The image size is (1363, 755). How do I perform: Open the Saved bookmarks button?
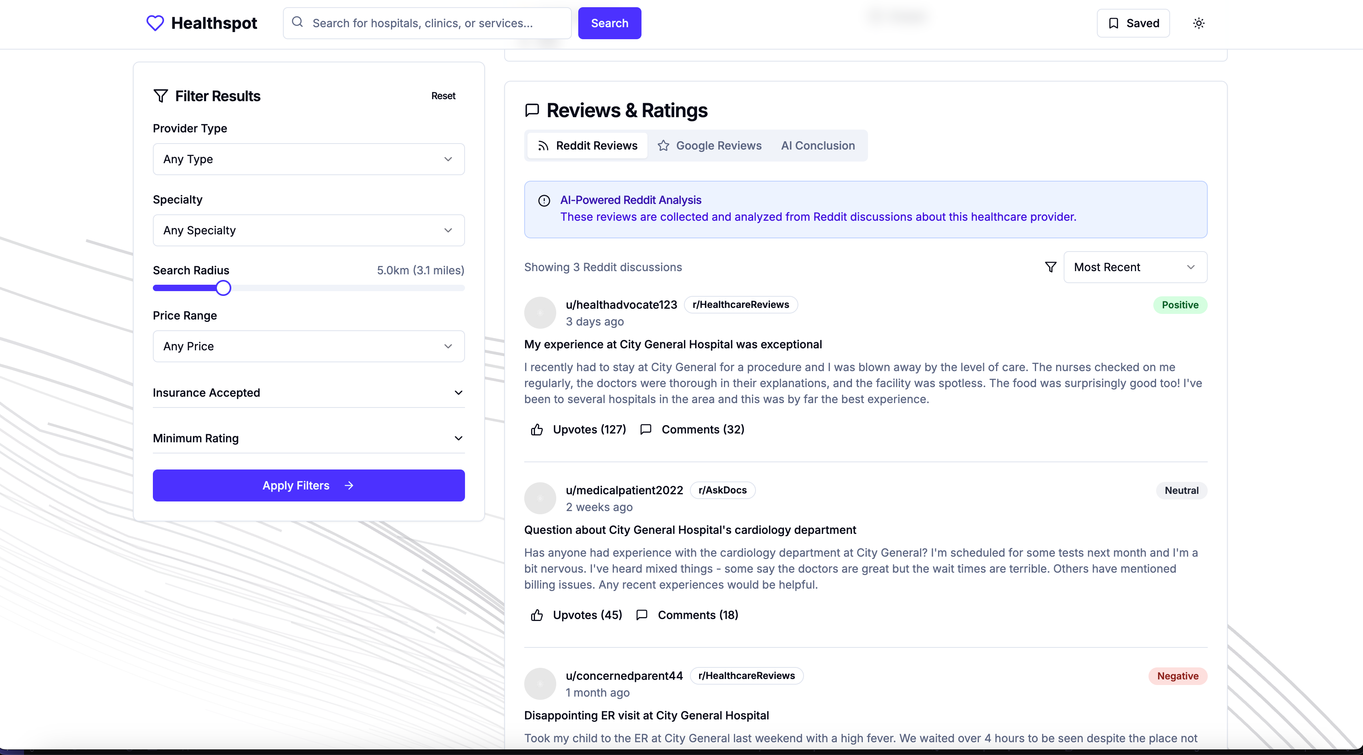(x=1133, y=23)
